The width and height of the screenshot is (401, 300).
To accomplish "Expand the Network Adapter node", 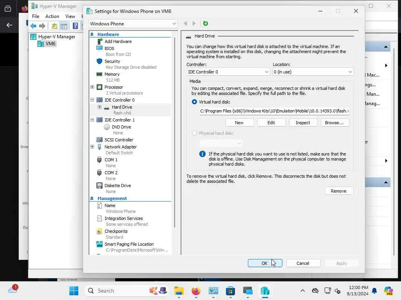I will (x=92, y=147).
